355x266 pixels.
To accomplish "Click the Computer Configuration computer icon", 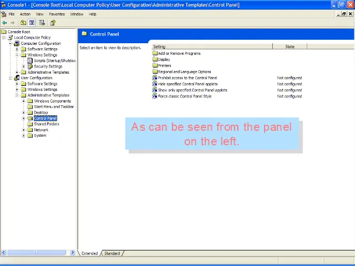I will pyautogui.click(x=17, y=43).
